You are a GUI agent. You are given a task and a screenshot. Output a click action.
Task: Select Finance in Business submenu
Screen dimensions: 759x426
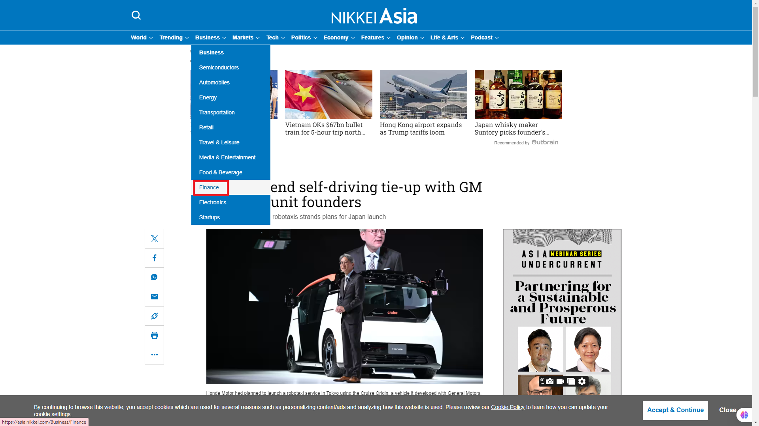pyautogui.click(x=209, y=187)
